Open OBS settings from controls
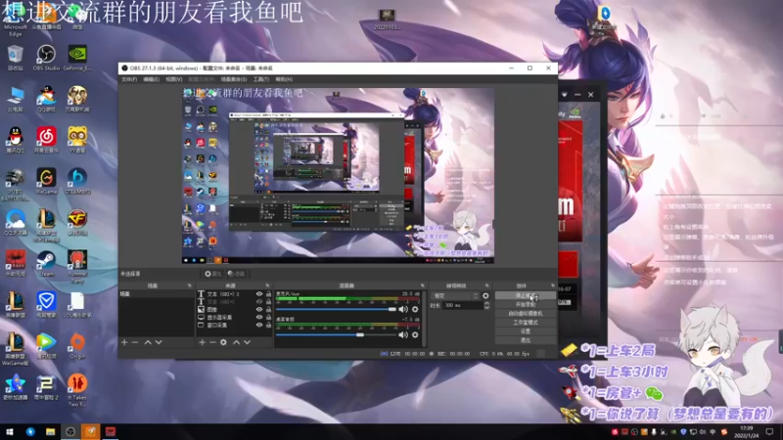Screen dimensions: 783x440 [x=526, y=331]
